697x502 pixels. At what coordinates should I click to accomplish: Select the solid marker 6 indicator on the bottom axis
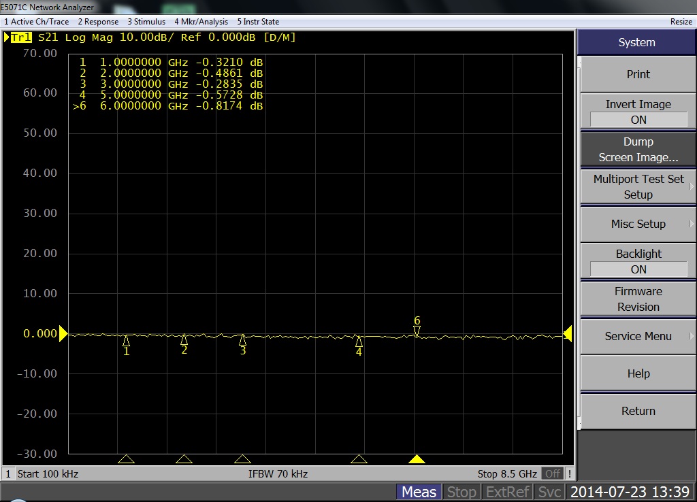417,459
